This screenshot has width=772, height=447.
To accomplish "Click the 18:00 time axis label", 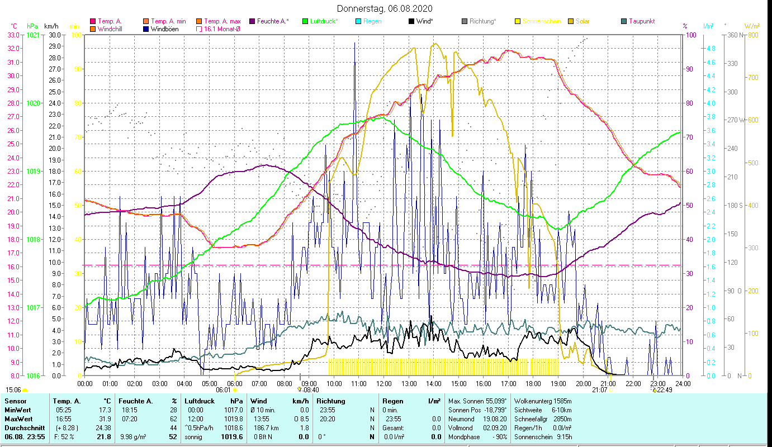I will pos(533,384).
